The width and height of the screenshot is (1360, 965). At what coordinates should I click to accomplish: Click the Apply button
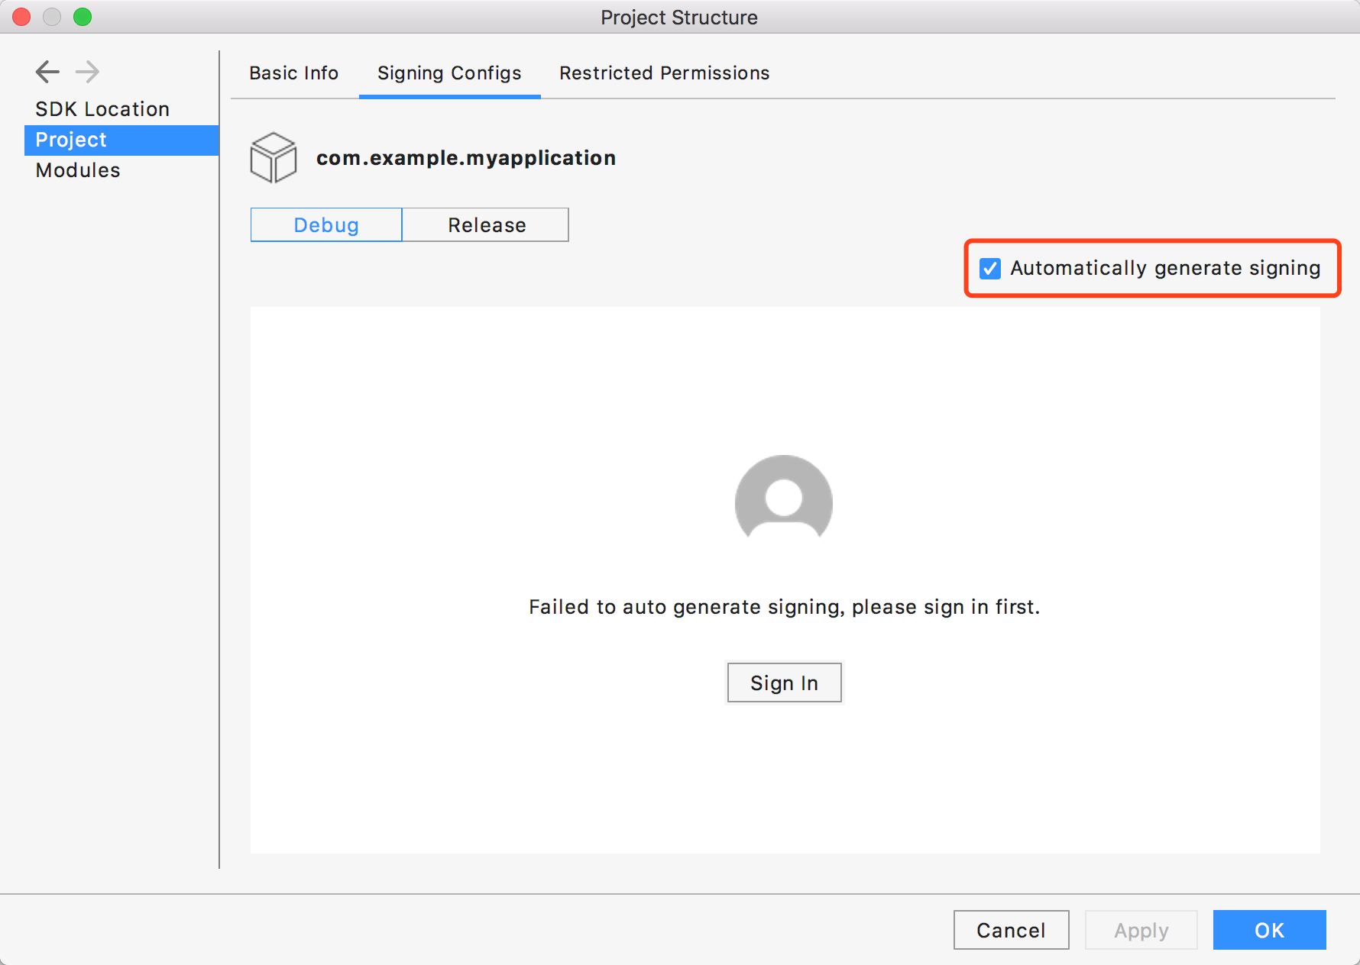click(1141, 930)
